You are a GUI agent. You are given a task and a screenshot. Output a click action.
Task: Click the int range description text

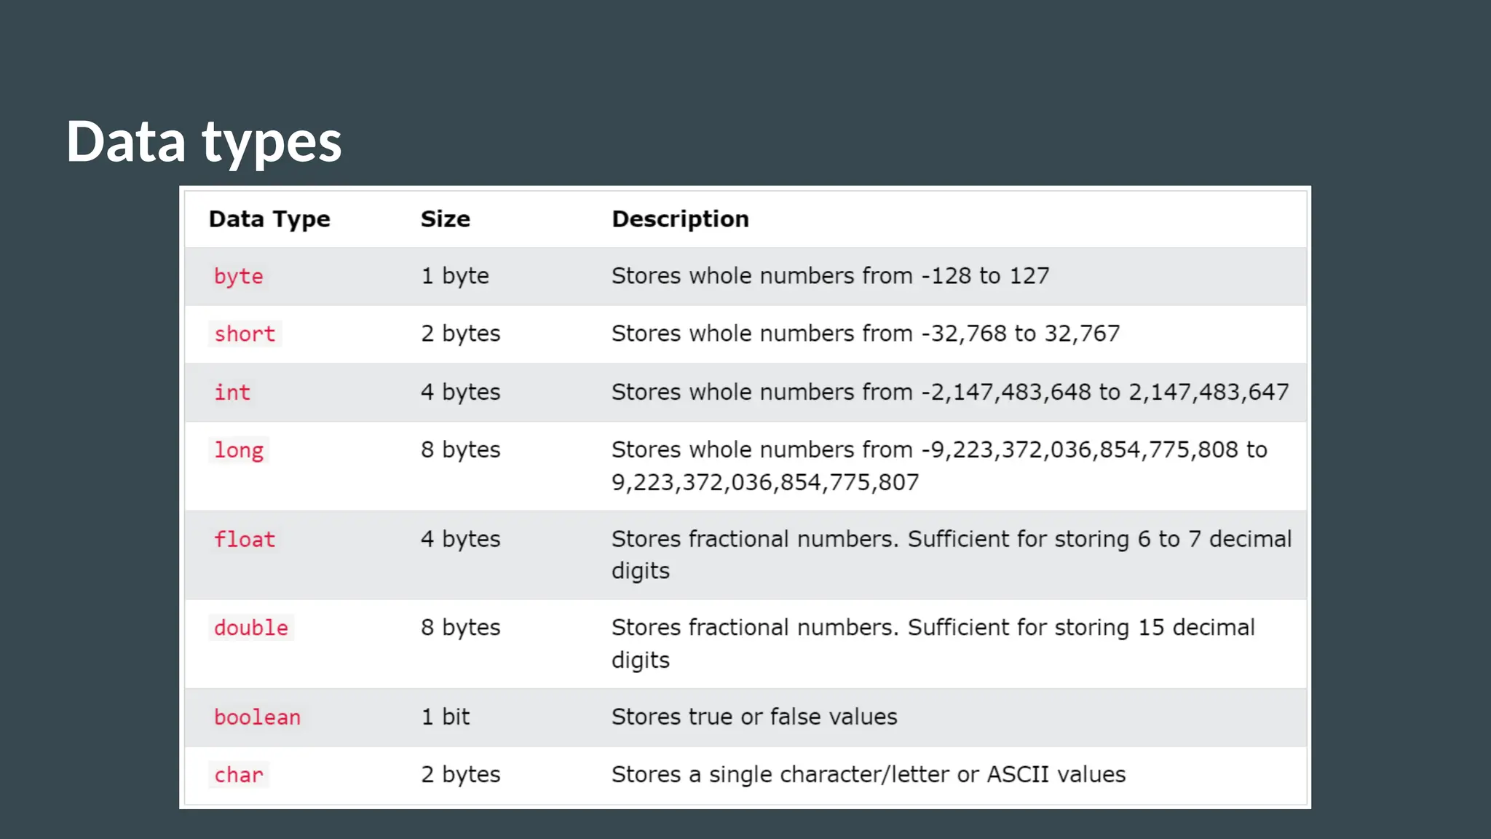949,392
